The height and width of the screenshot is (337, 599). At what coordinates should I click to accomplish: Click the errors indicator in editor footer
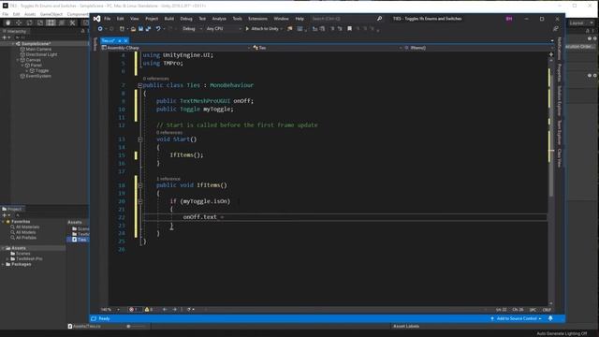coord(133,310)
